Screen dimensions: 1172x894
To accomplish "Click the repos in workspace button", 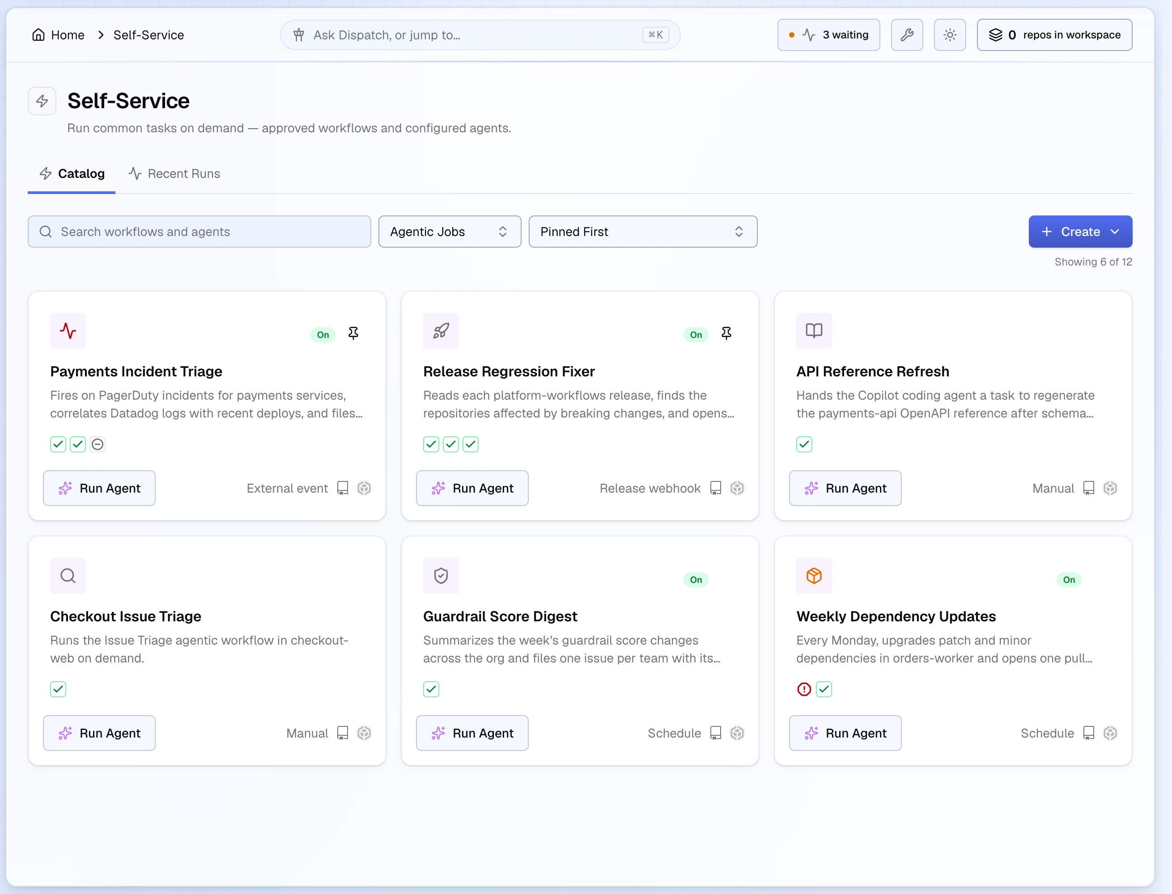I will coord(1054,35).
